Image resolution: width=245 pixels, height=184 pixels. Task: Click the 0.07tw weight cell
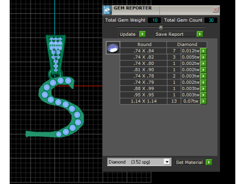(x=190, y=101)
